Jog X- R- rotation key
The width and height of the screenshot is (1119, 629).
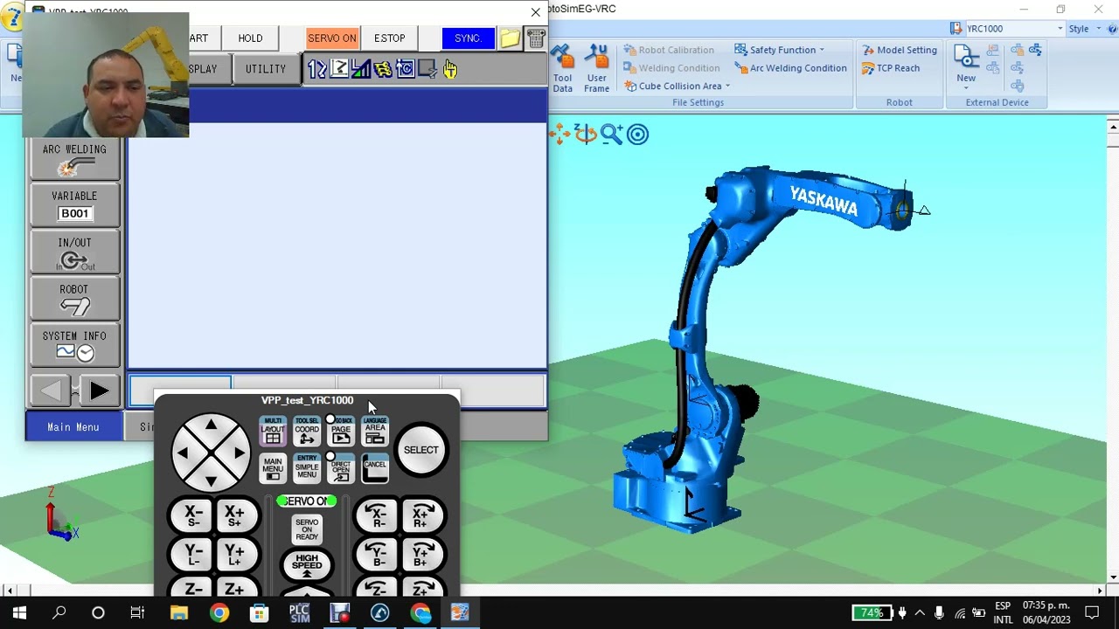pos(377,516)
